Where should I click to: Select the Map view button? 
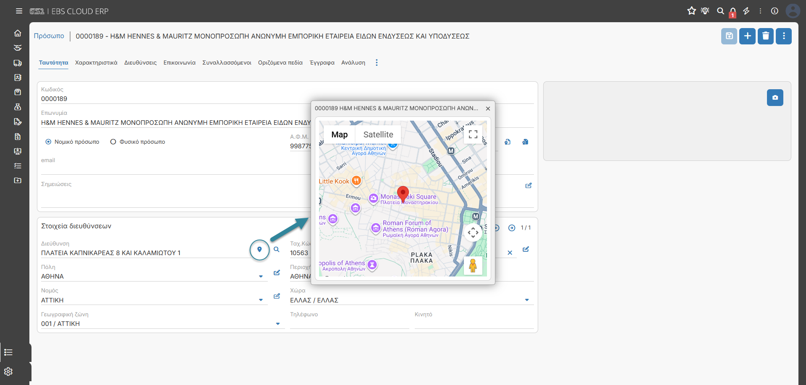[x=339, y=134]
